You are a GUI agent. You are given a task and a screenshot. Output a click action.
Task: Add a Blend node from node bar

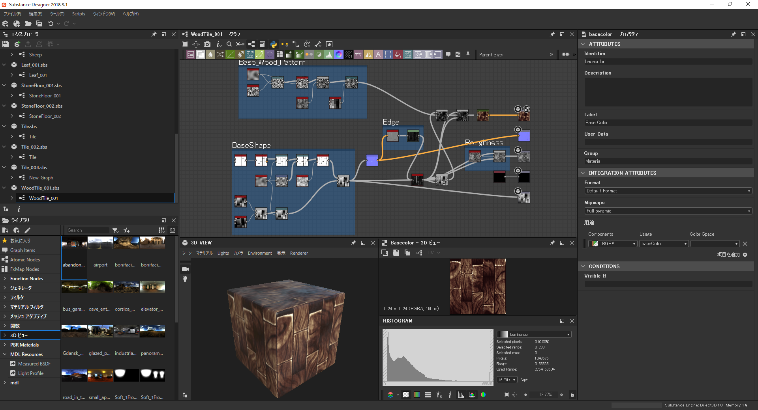[201, 54]
